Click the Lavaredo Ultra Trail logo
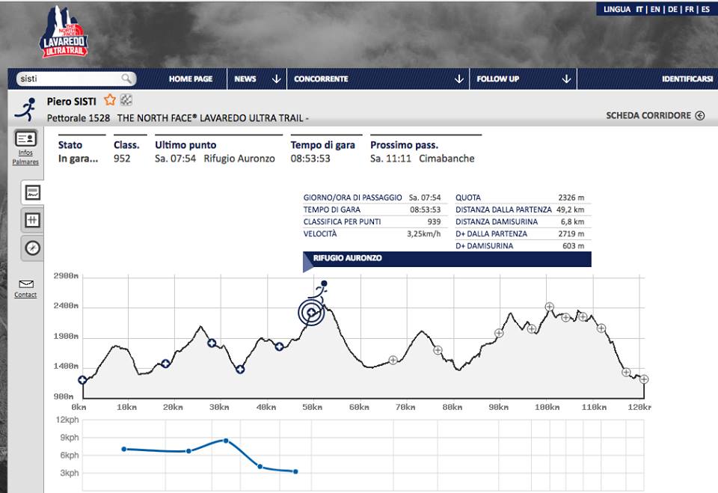The image size is (718, 493). [64, 32]
